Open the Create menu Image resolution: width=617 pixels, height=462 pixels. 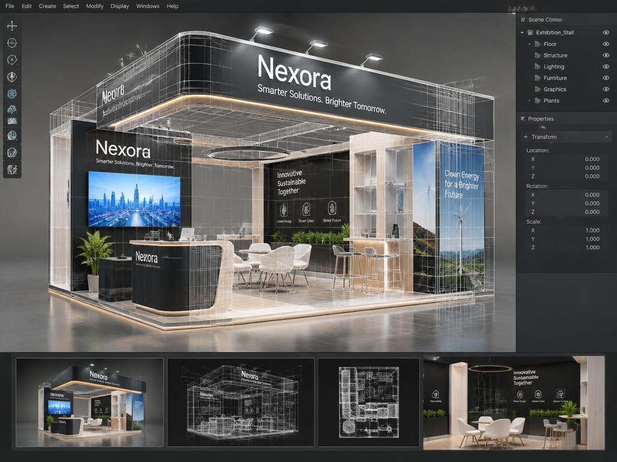(x=47, y=6)
